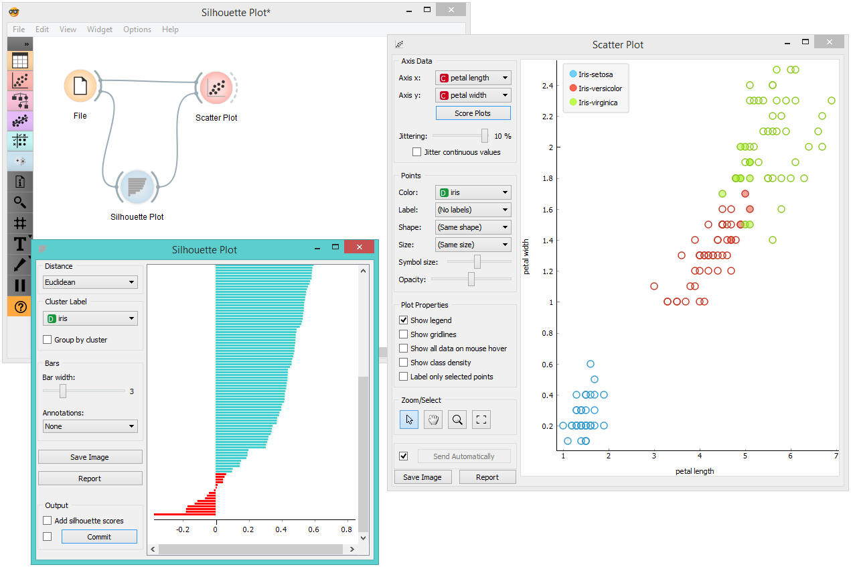Click the workflow info icon
851x567 pixels.
20,182
